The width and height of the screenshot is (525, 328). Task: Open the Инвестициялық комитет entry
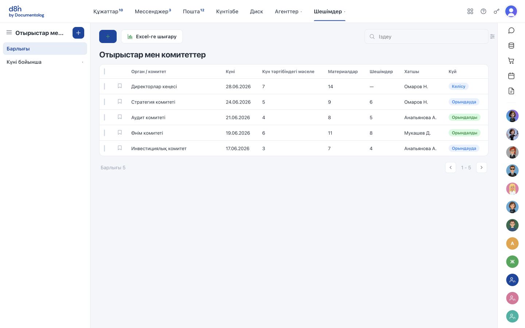pyautogui.click(x=159, y=148)
